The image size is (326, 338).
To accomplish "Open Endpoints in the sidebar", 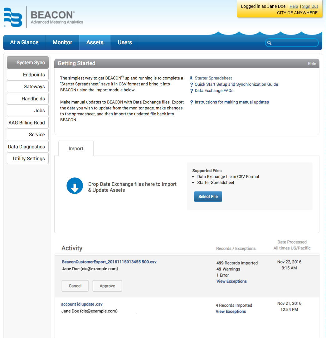I will click(x=28, y=75).
